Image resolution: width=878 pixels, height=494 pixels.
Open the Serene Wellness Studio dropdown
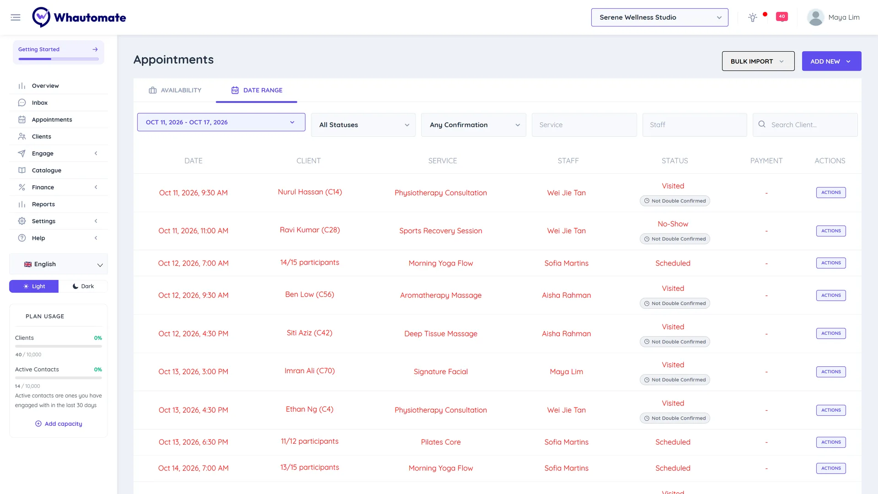(x=659, y=17)
